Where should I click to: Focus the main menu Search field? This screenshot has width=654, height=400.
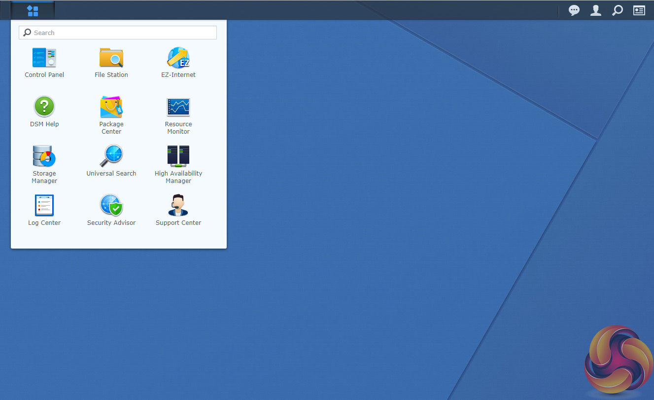(x=118, y=33)
